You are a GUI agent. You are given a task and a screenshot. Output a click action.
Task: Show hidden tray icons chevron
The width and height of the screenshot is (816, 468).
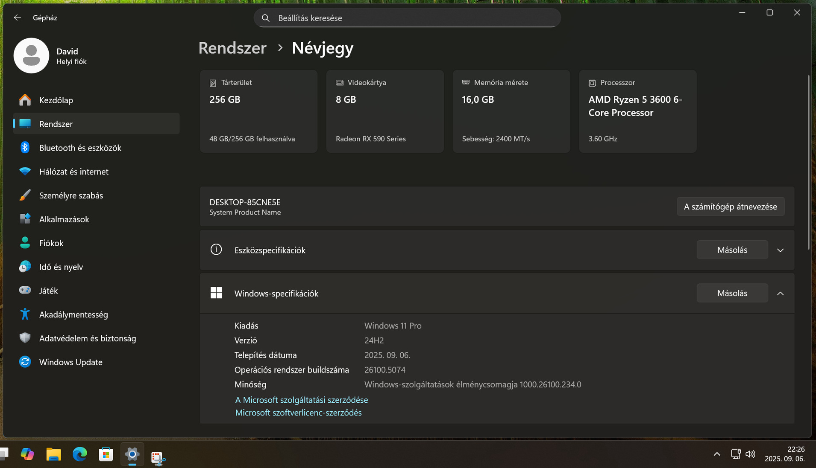pyautogui.click(x=717, y=454)
